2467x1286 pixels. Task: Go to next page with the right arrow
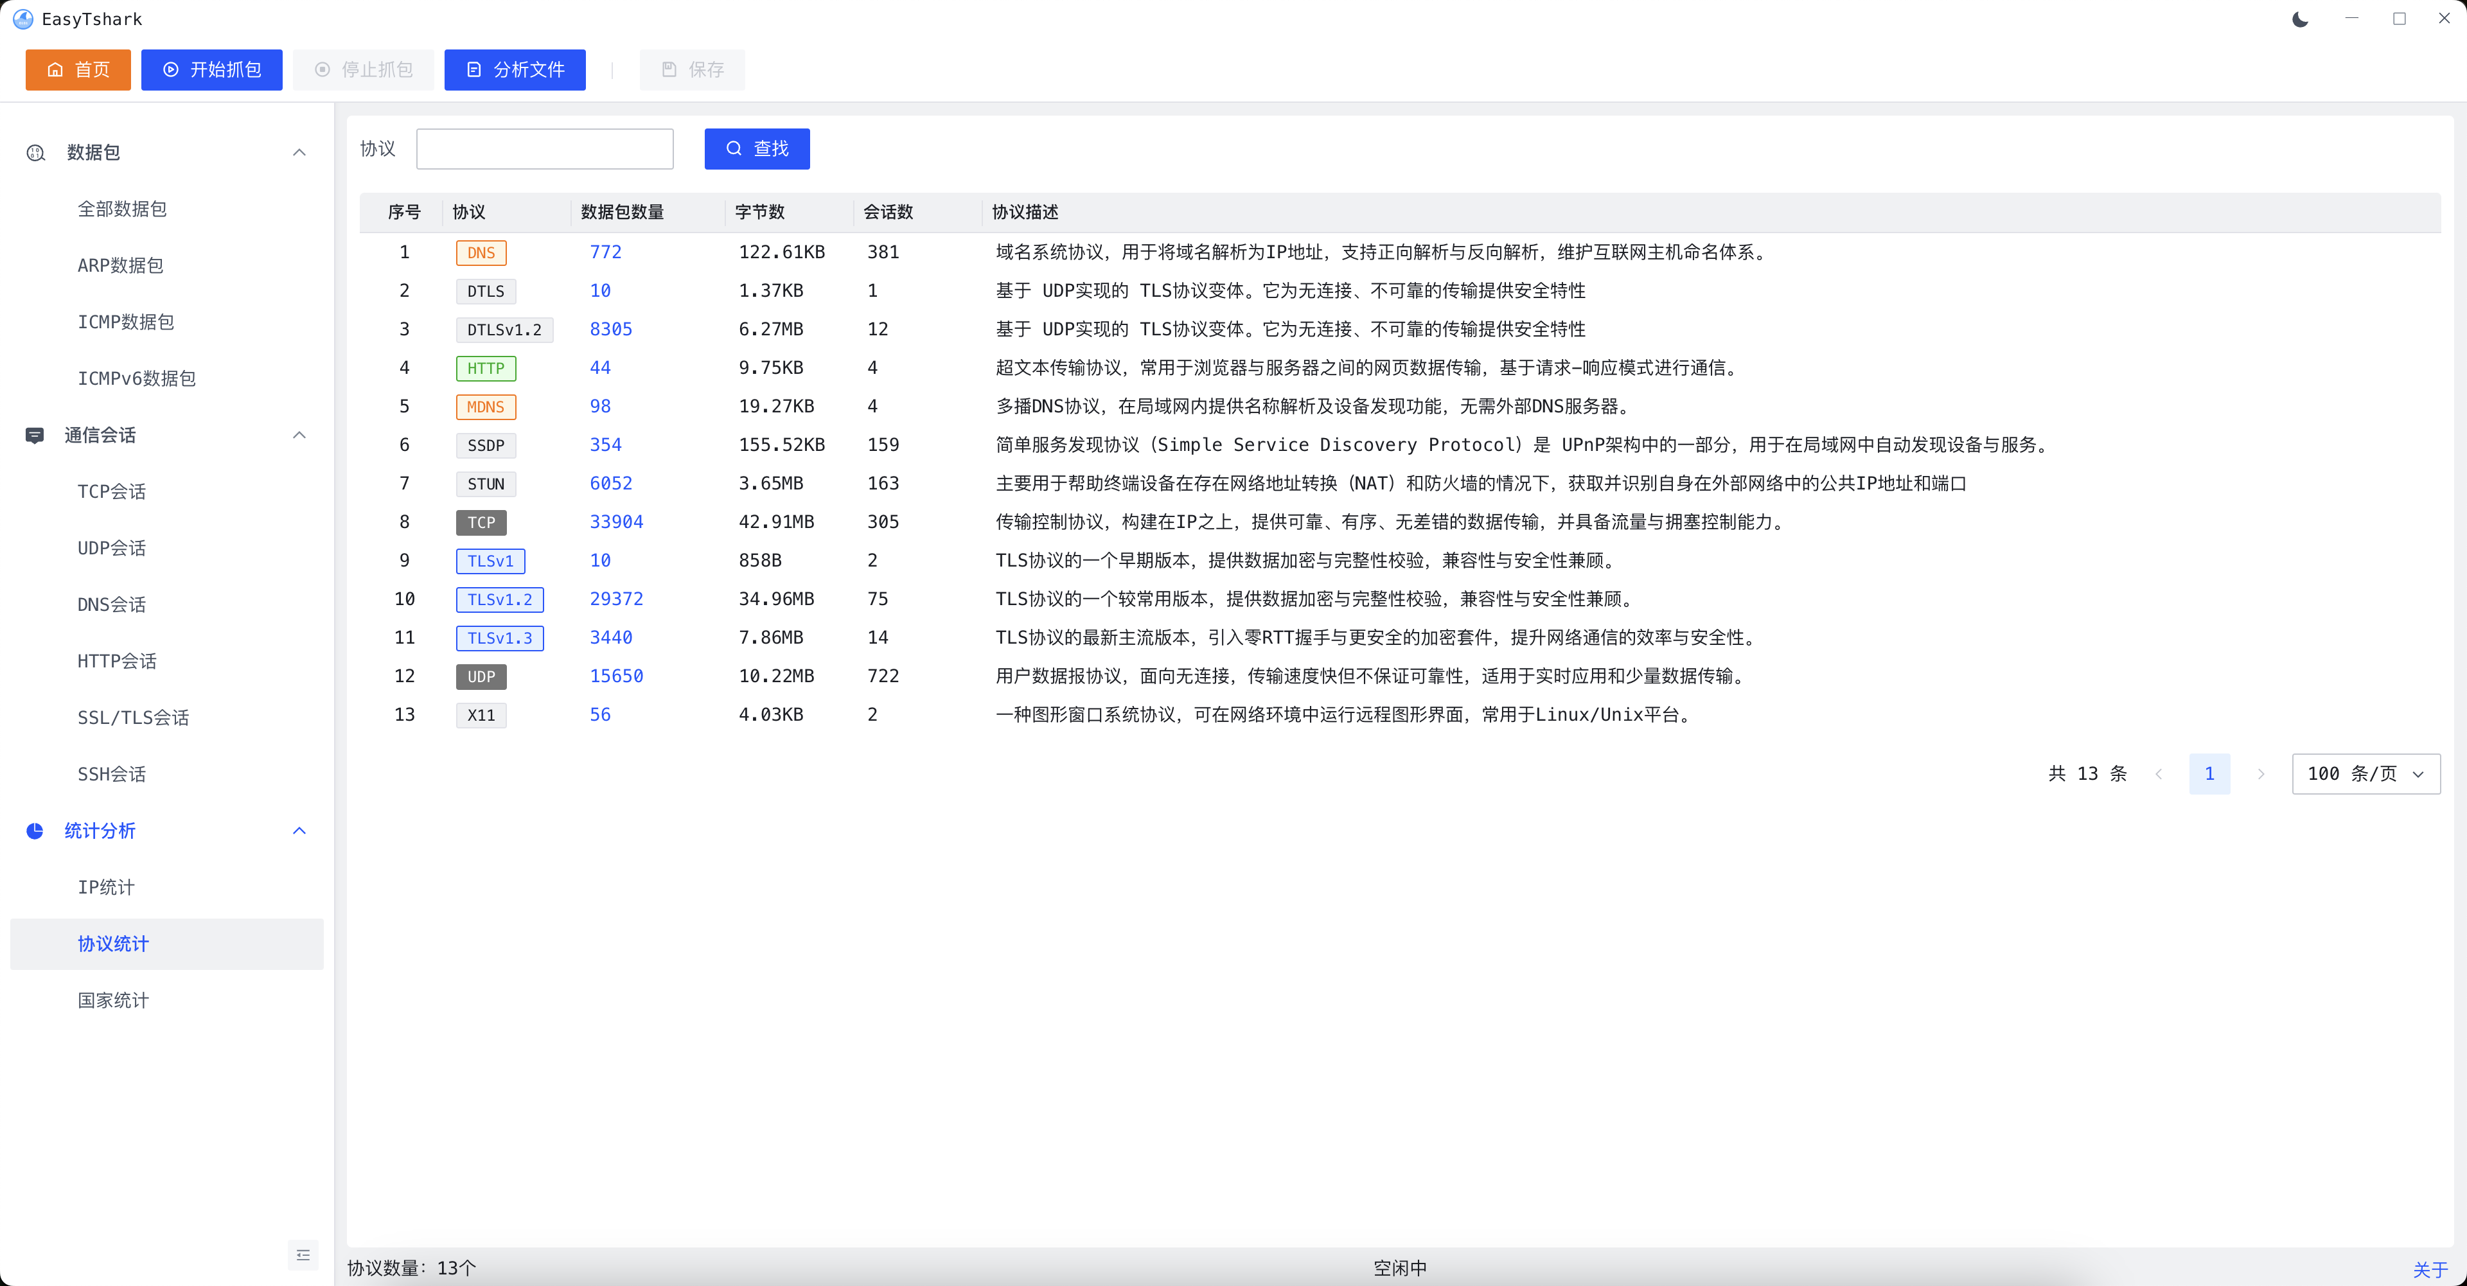tap(2261, 773)
